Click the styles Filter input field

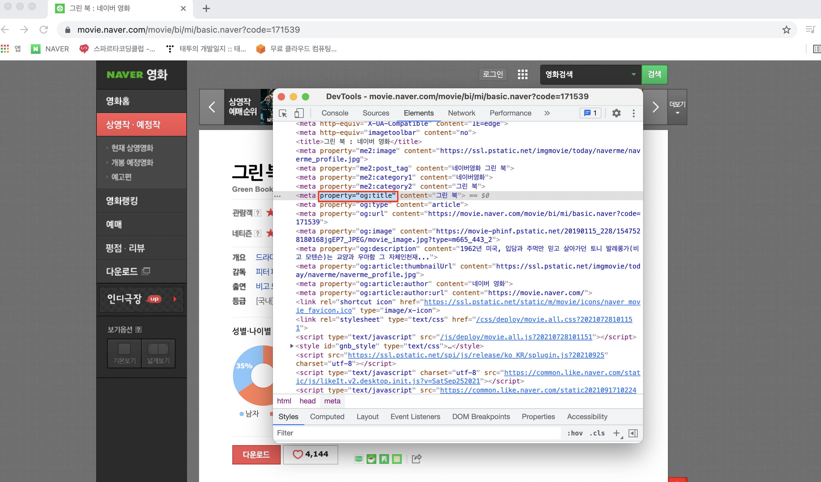[417, 433]
